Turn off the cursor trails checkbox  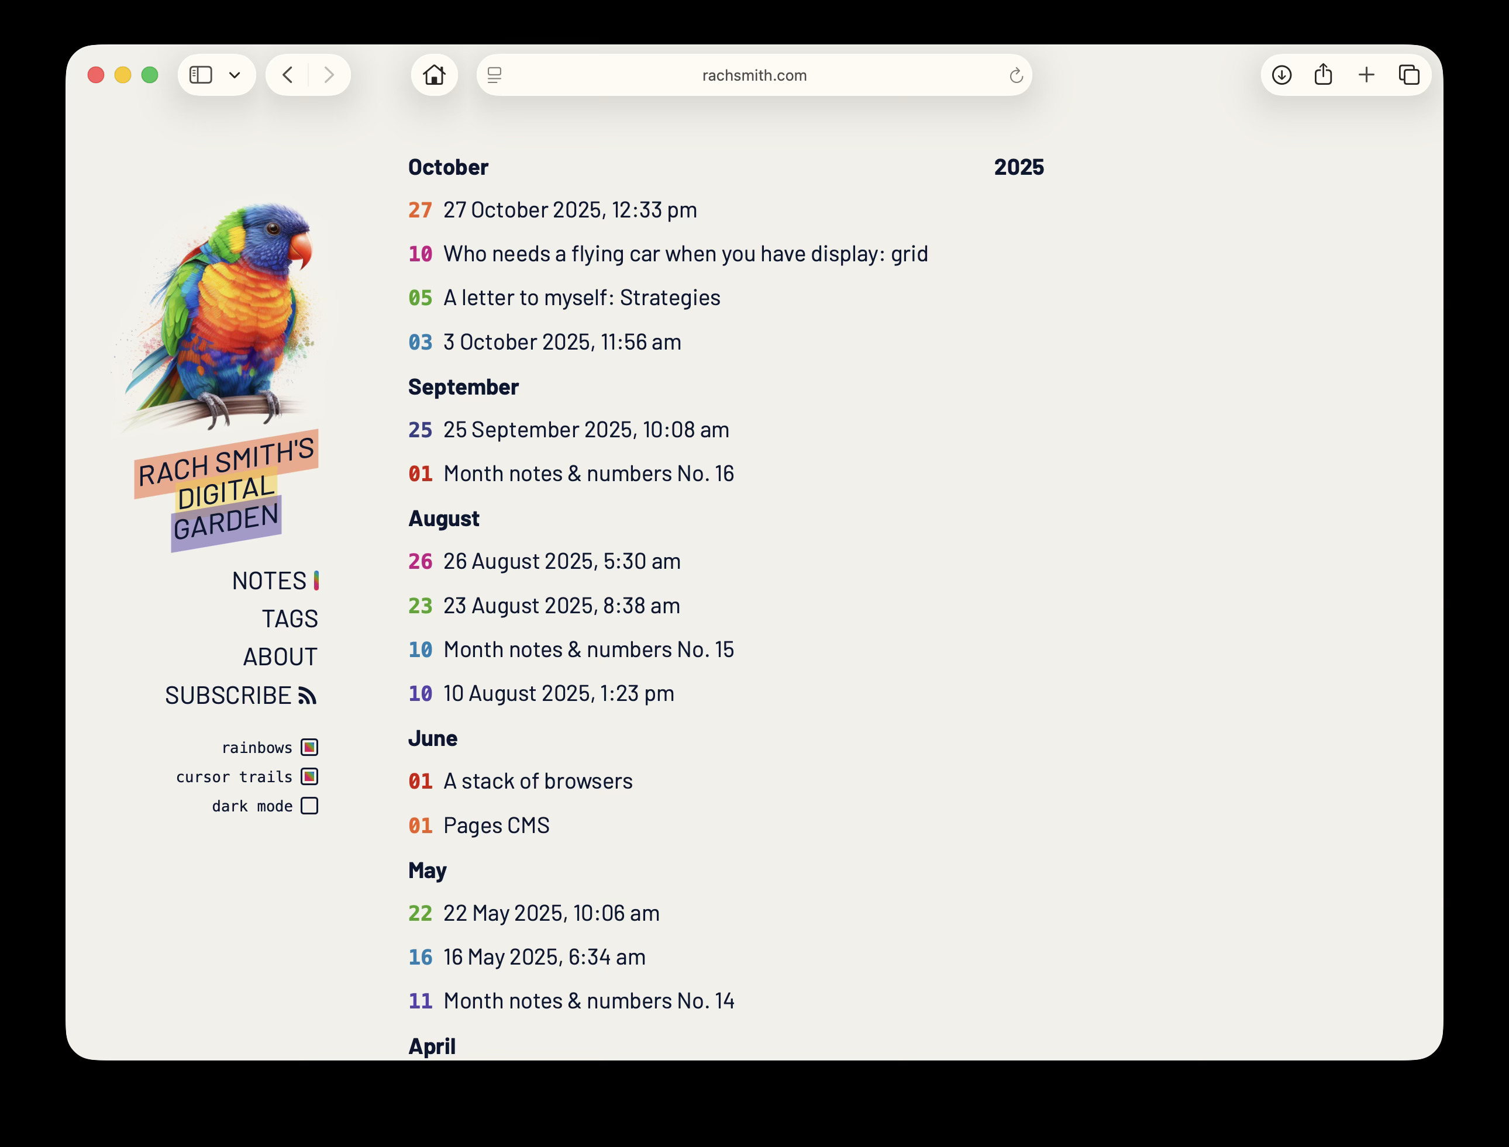click(x=309, y=776)
